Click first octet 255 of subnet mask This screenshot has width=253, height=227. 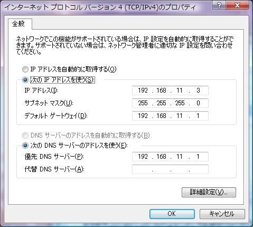point(143,103)
